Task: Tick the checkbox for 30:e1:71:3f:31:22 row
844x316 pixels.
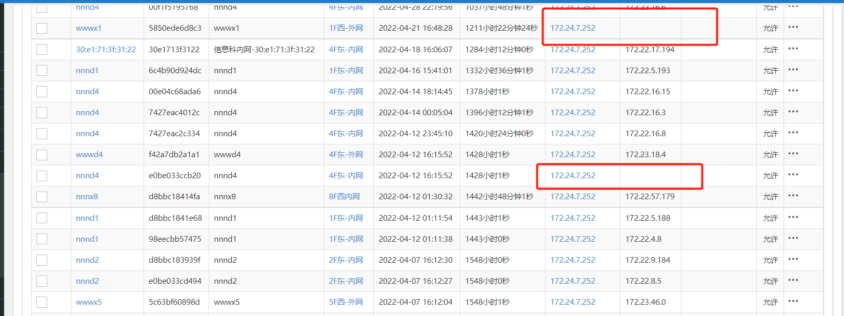Action: (42, 50)
